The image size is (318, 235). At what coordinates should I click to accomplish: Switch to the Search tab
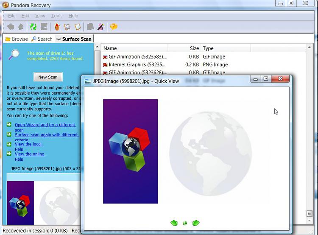pyautogui.click(x=42, y=39)
